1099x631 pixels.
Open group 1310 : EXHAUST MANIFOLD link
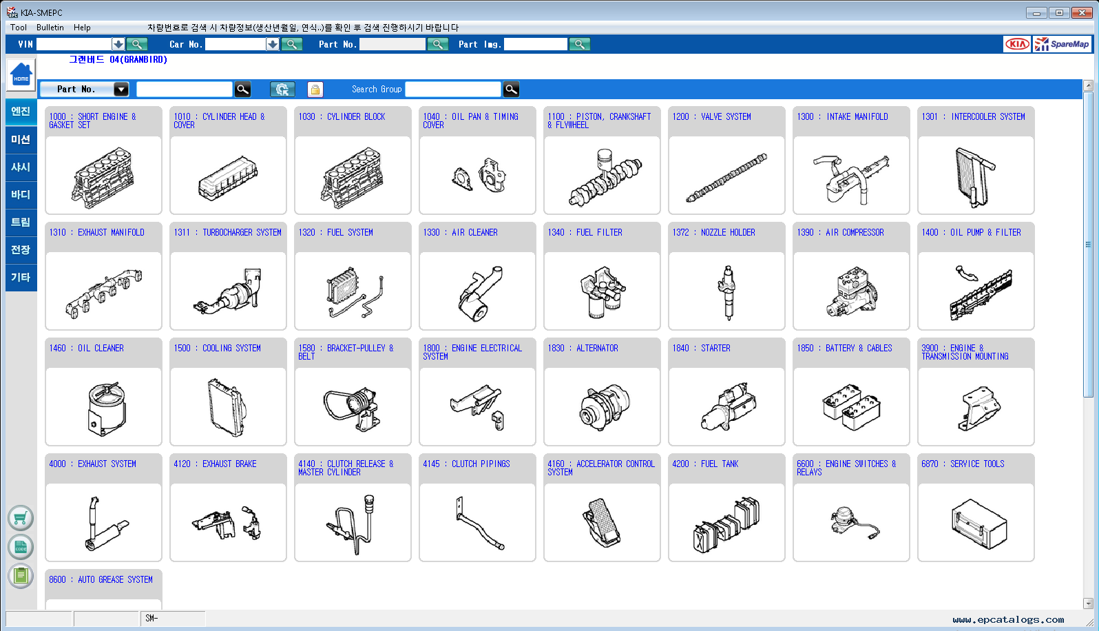[x=96, y=232]
